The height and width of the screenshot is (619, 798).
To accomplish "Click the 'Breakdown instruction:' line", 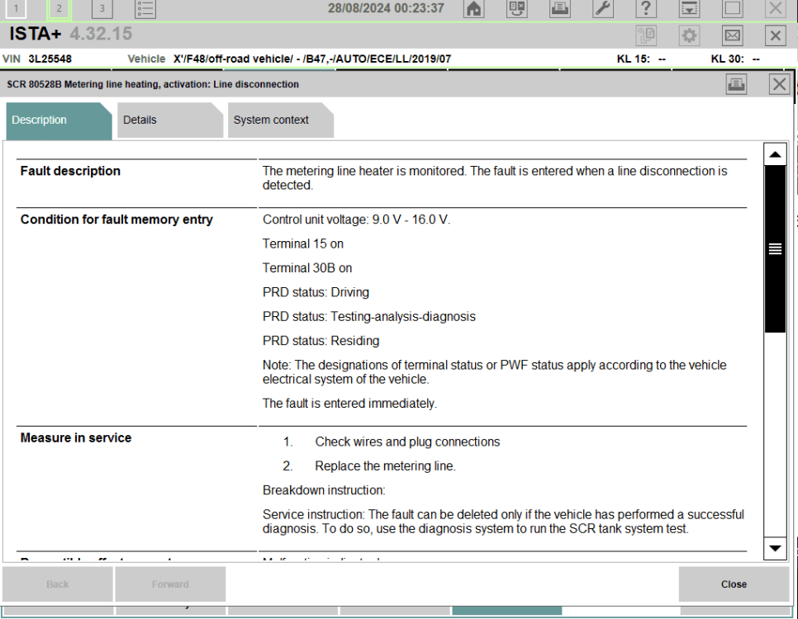I will pyautogui.click(x=324, y=490).
